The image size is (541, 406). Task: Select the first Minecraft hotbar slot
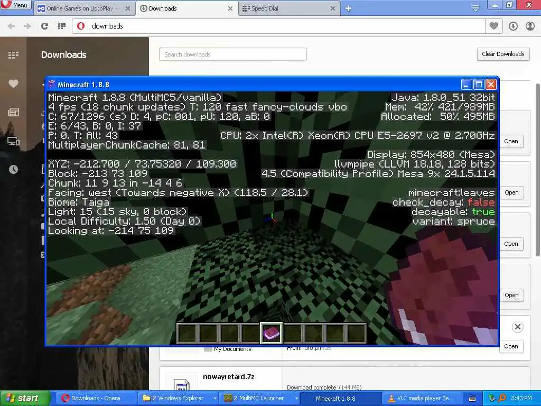point(187,333)
